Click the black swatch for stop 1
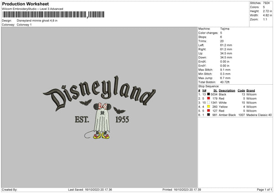The image size is (274, 193). coord(209,94)
